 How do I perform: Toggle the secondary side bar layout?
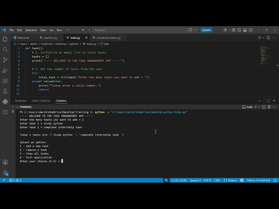[x=251, y=30]
